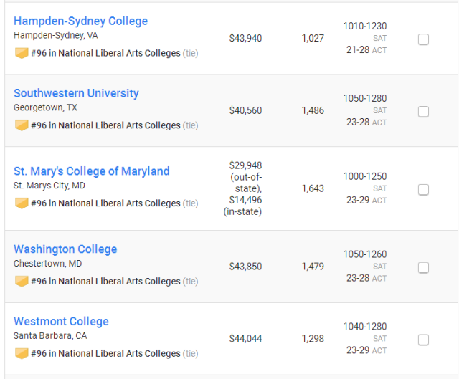The width and height of the screenshot is (459, 379).
Task: Check the compare box for Southwestern University
Action: tap(423, 112)
